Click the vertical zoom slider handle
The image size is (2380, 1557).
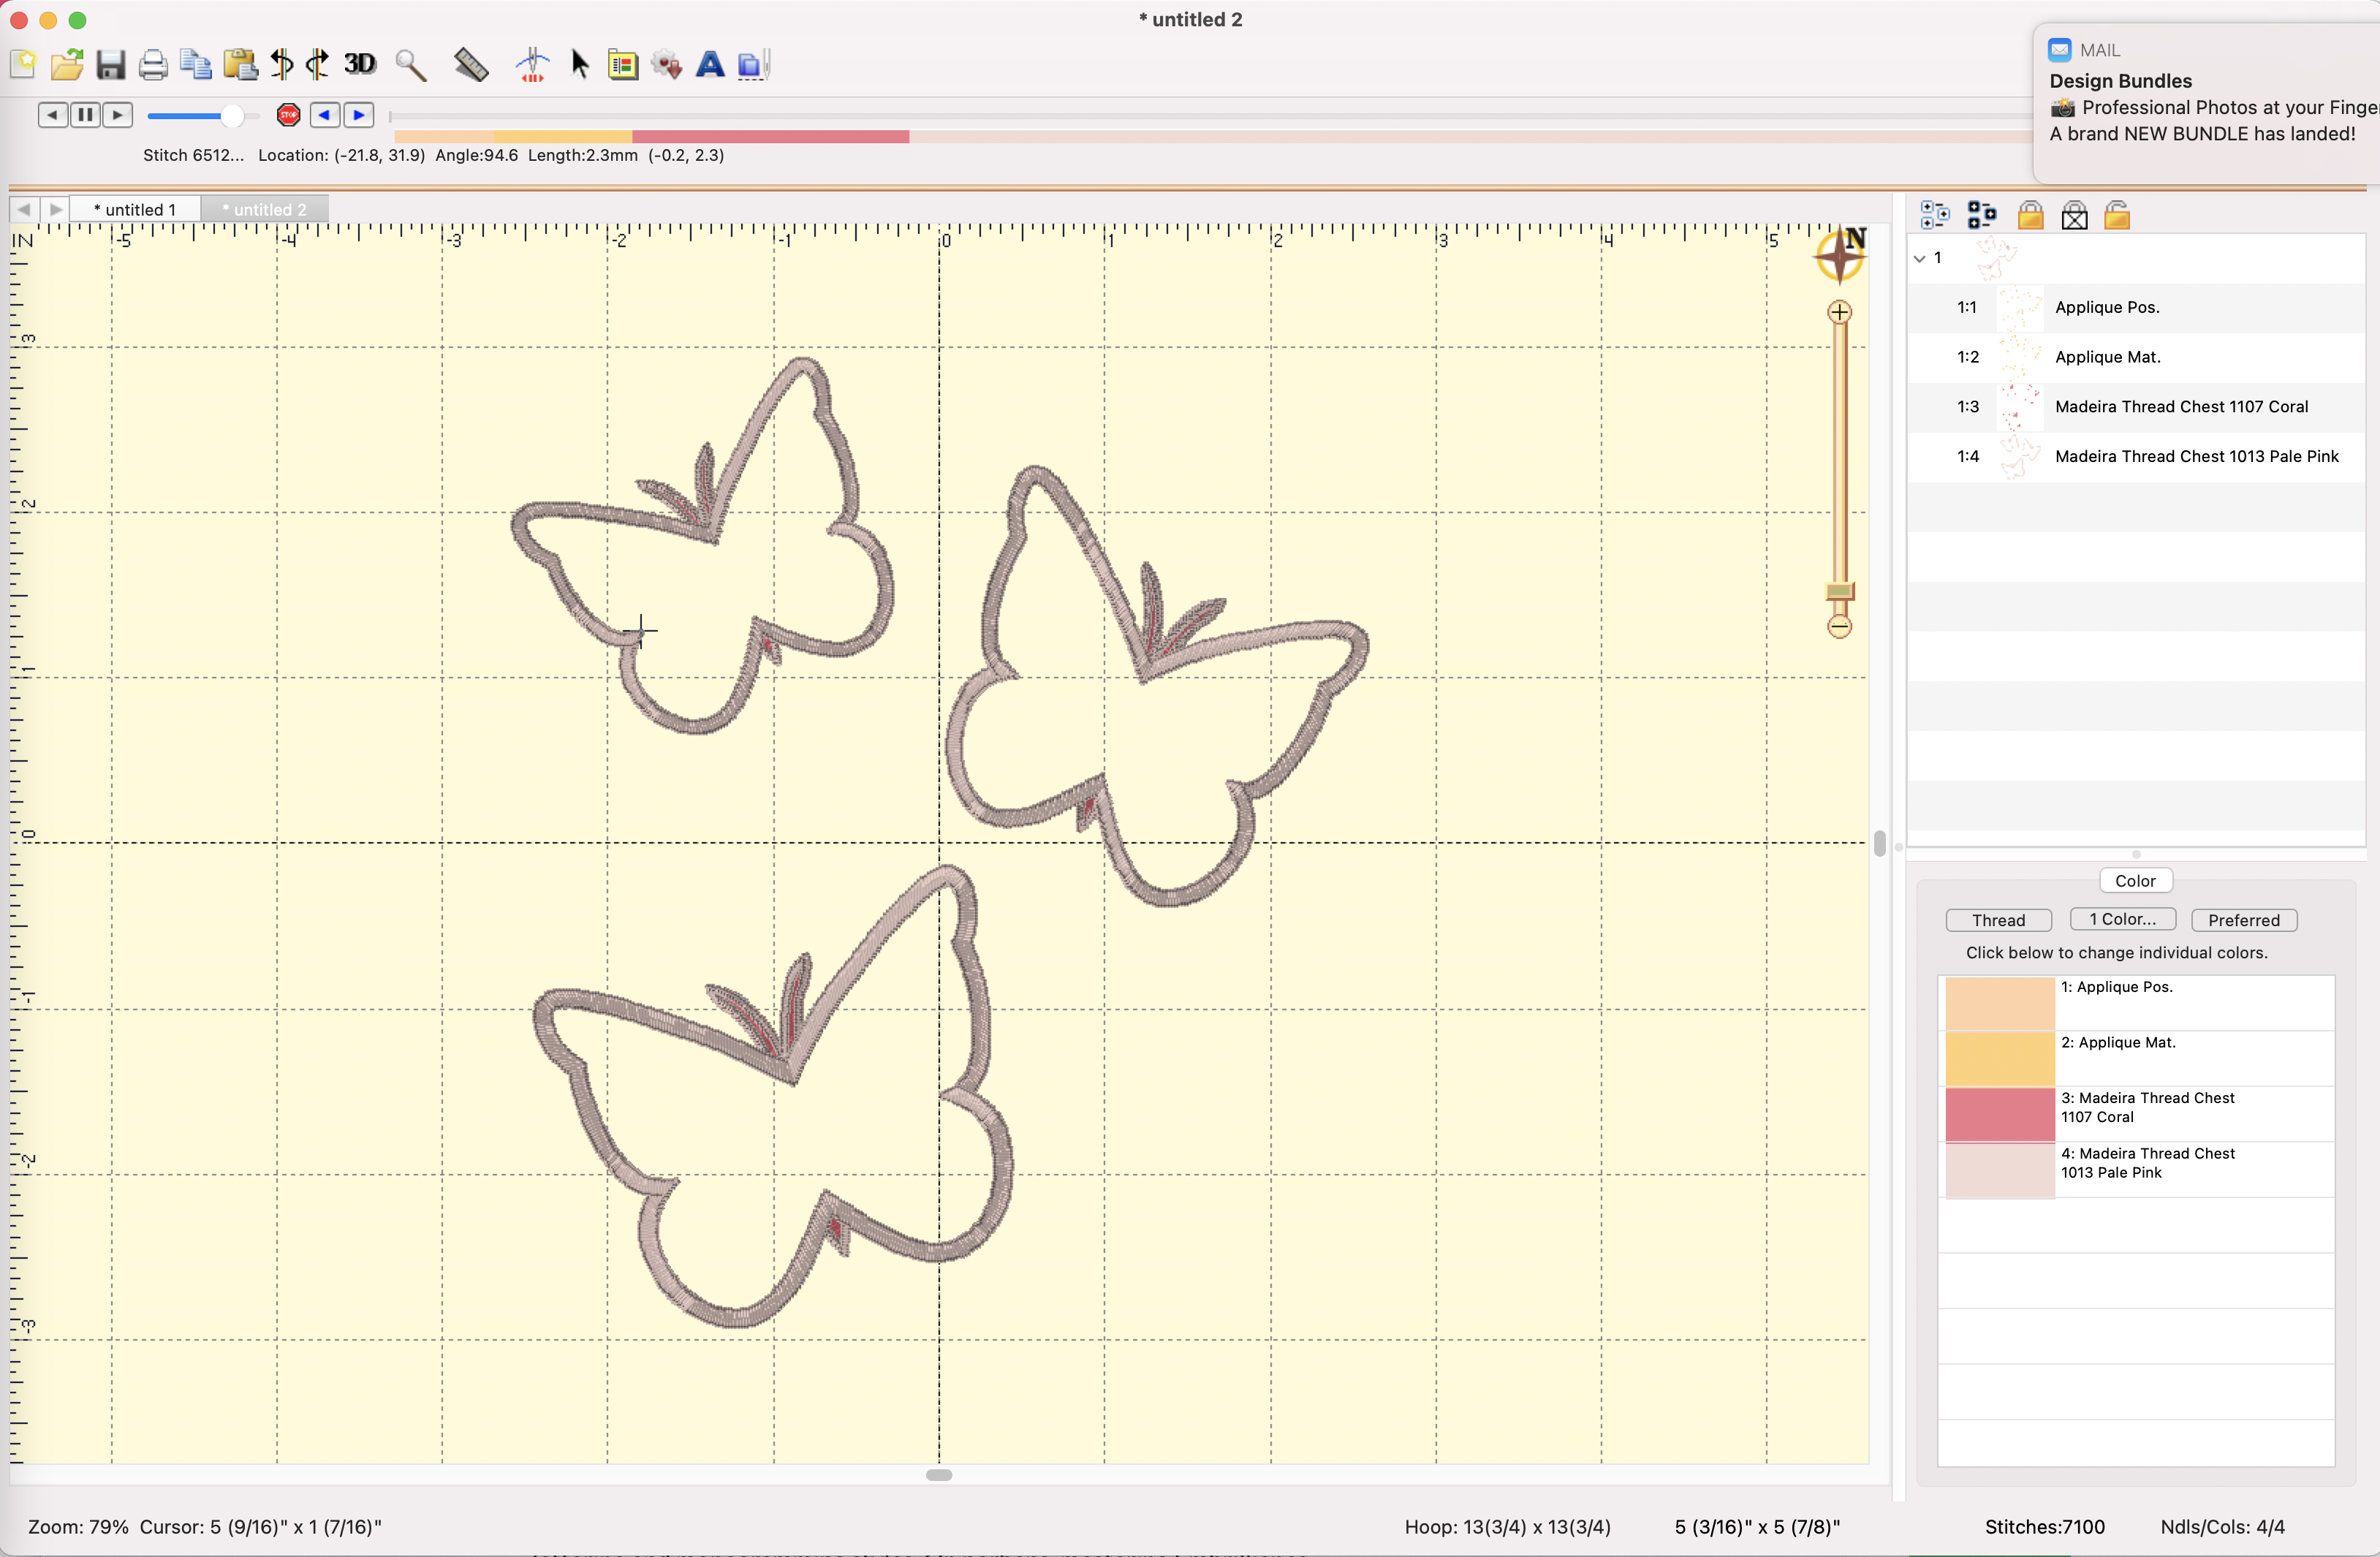[1840, 591]
